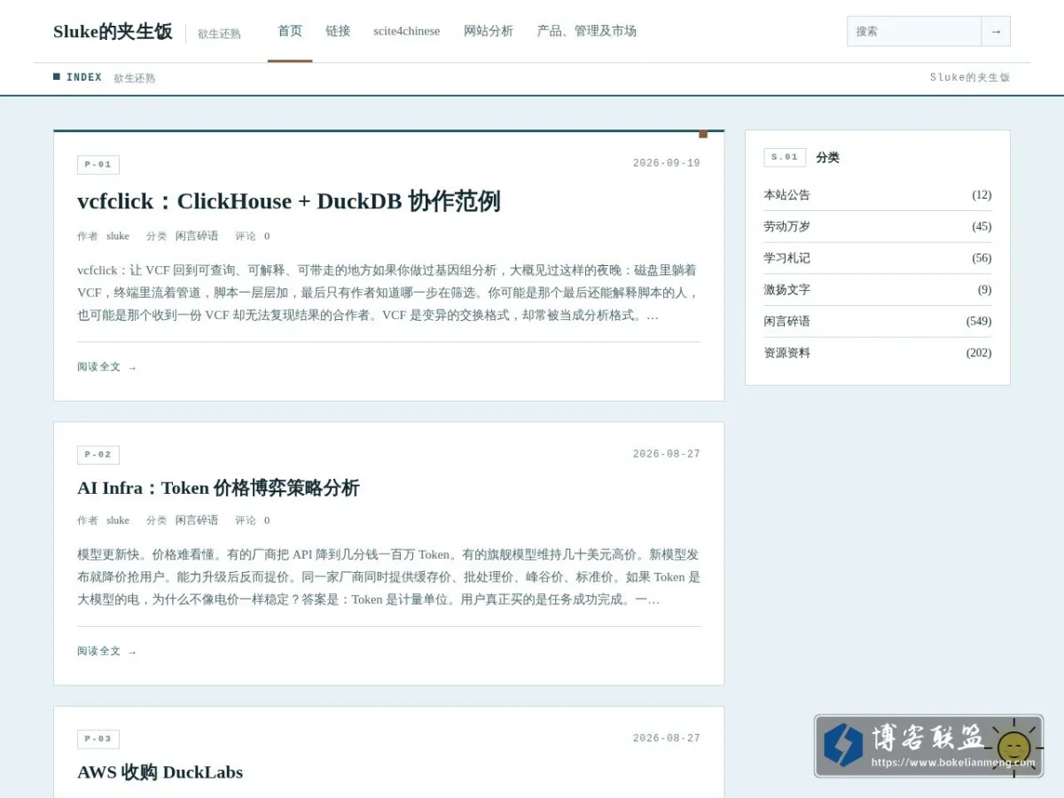Open the vcfclick ClickHouse + DuckDB post title
Screen dimensions: 1064x798
tap(289, 201)
